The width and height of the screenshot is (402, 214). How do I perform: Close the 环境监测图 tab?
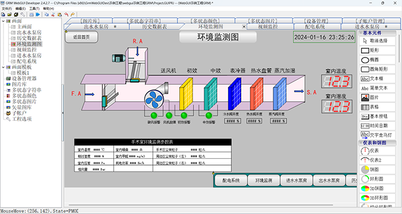pos(244,26)
